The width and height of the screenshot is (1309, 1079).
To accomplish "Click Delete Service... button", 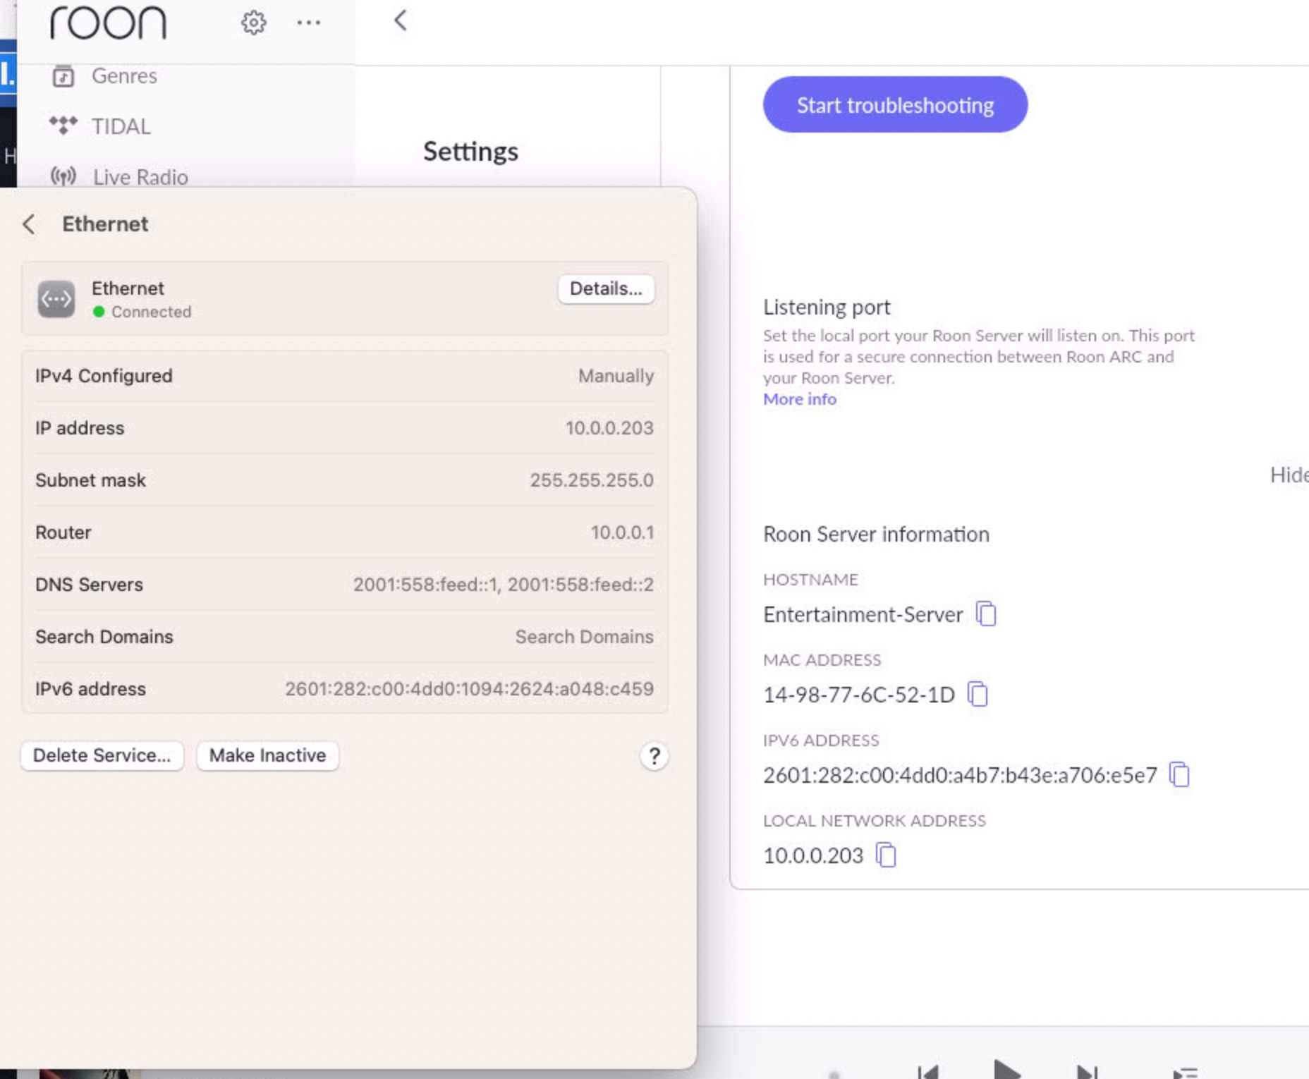I will coord(102,755).
